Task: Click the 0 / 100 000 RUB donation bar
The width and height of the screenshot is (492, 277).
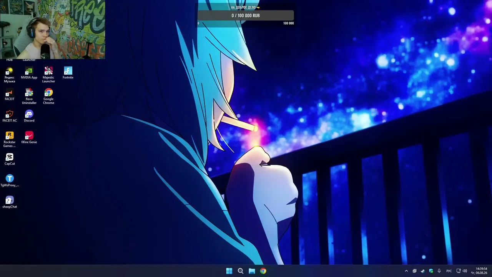Action: (x=246, y=15)
